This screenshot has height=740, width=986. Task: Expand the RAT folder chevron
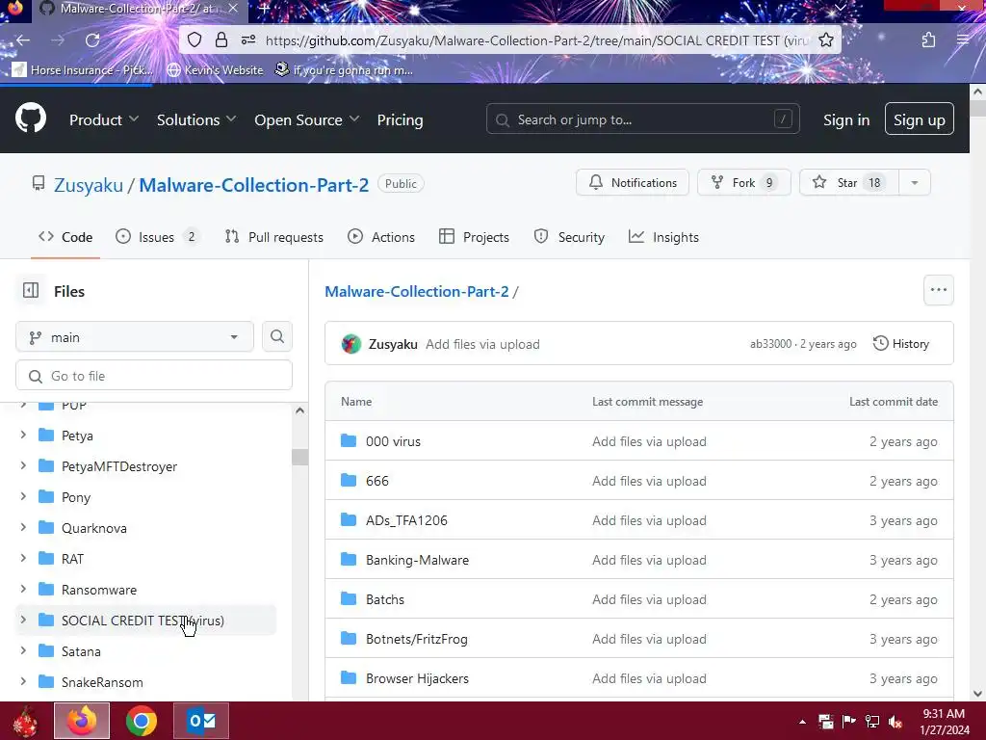[x=23, y=558]
